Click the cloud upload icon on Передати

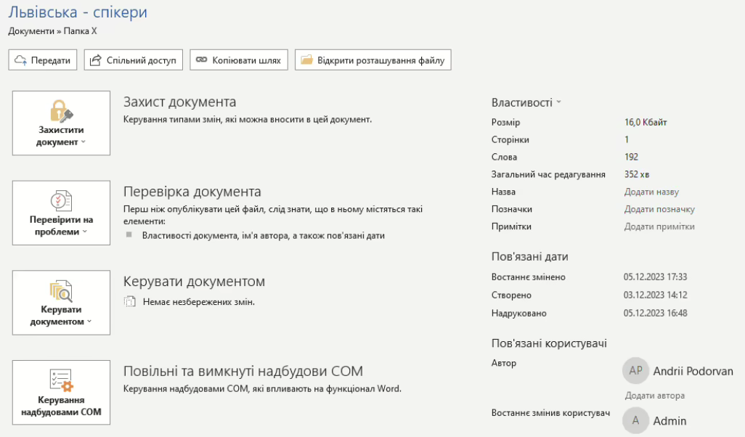tap(21, 60)
